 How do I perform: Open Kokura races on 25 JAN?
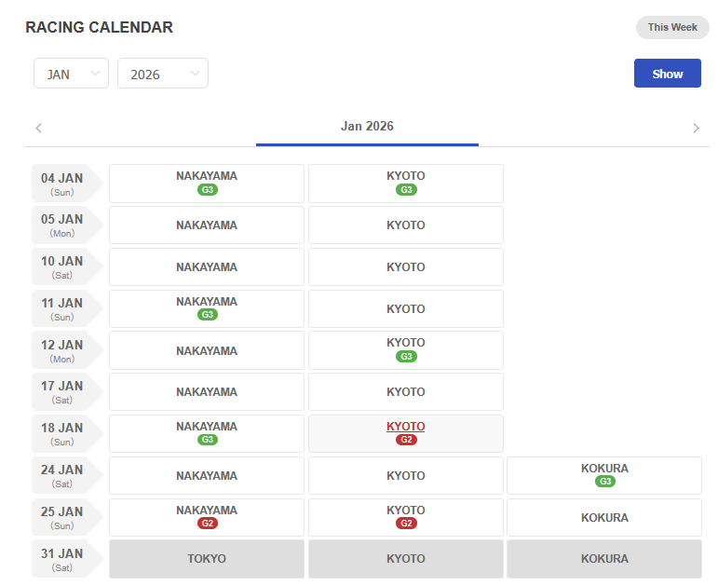(604, 517)
